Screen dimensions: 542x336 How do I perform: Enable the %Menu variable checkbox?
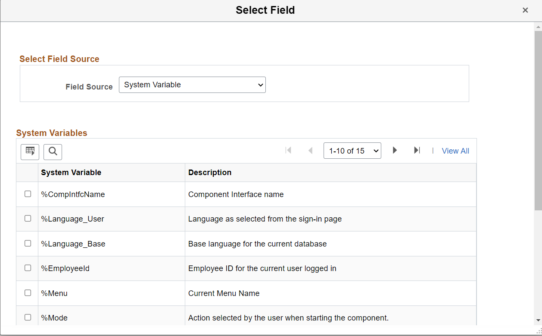click(x=28, y=293)
